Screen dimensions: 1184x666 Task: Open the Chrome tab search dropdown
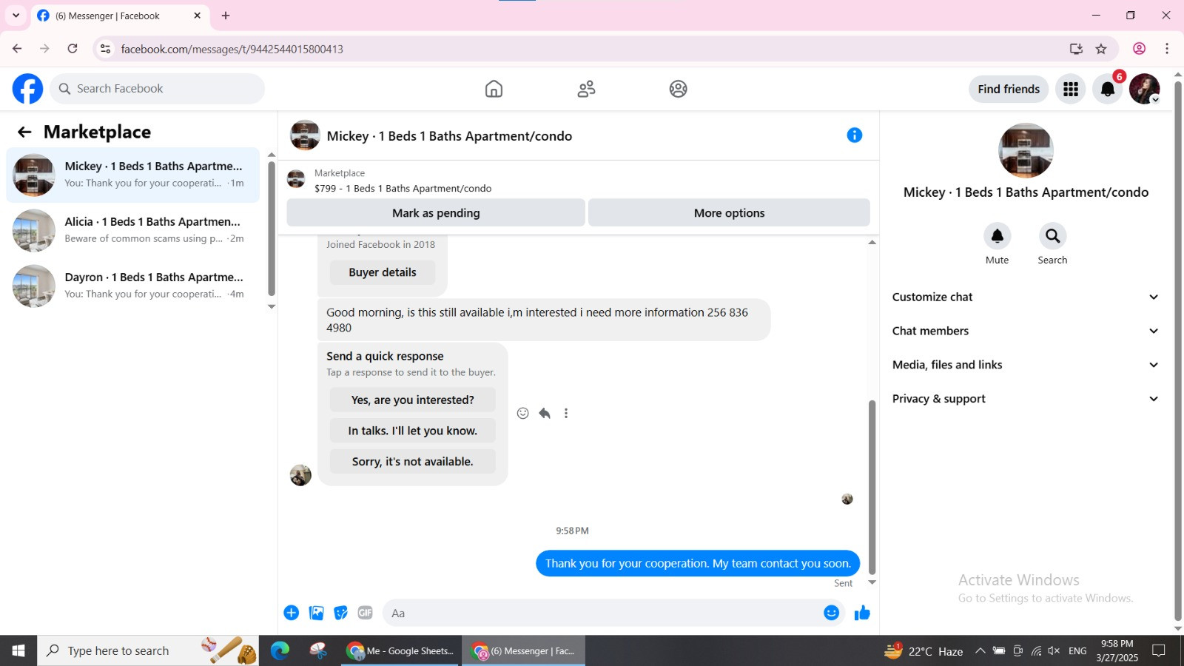[16, 15]
